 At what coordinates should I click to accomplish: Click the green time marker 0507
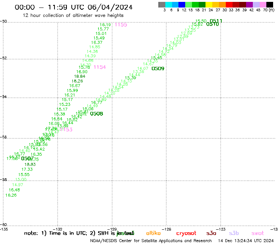[27, 158]
